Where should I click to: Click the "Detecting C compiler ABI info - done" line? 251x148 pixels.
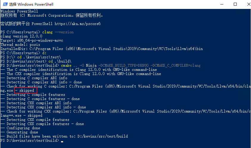coord(44,82)
